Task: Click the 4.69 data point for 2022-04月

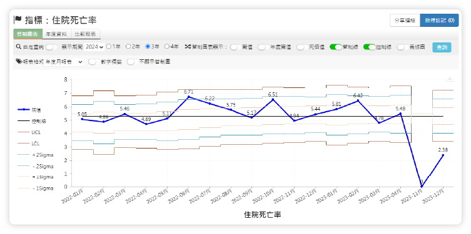Action: [x=146, y=124]
